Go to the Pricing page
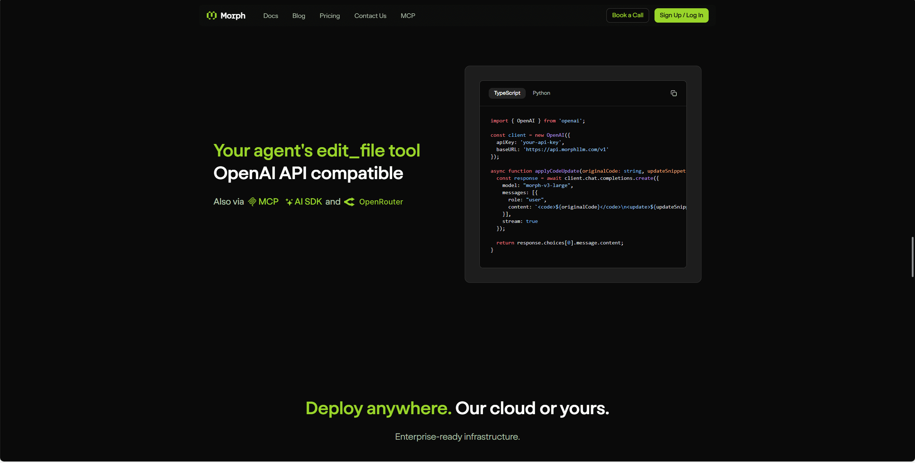This screenshot has height=463, width=915. pyautogui.click(x=329, y=16)
